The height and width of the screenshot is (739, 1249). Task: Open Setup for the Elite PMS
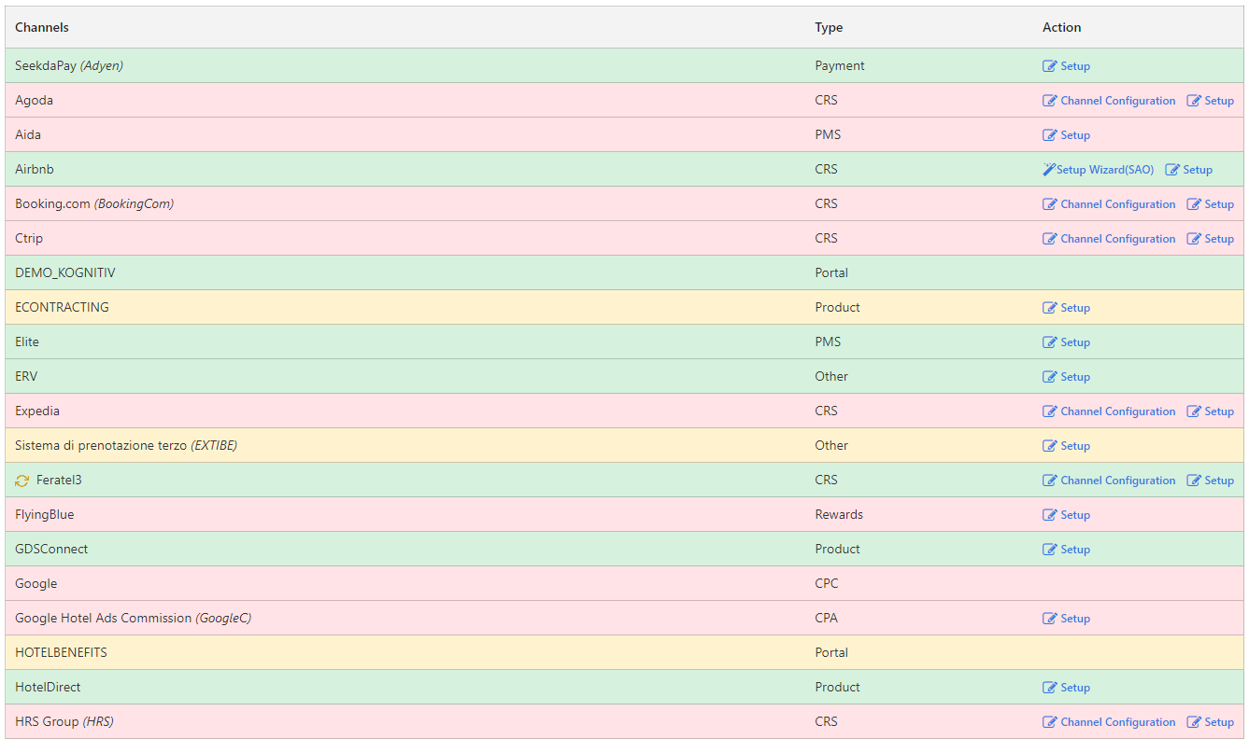tap(1074, 342)
